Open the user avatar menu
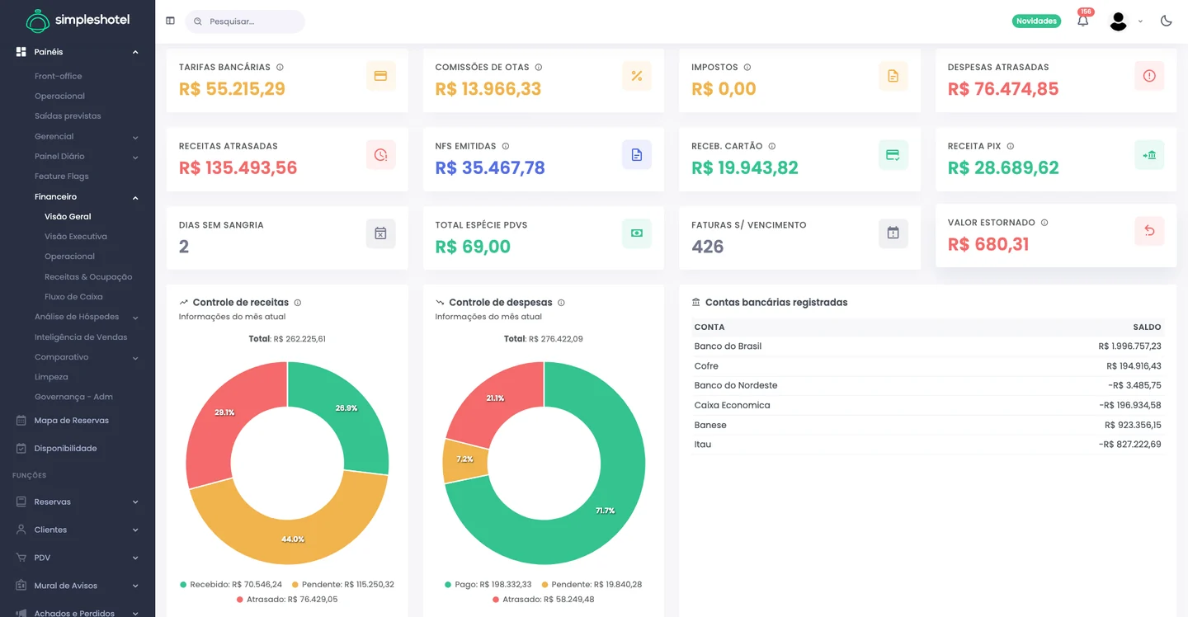1188x617 pixels. (1119, 21)
